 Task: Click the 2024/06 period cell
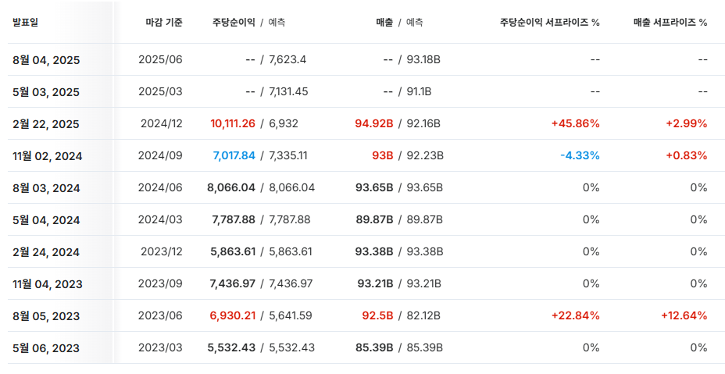coord(160,187)
